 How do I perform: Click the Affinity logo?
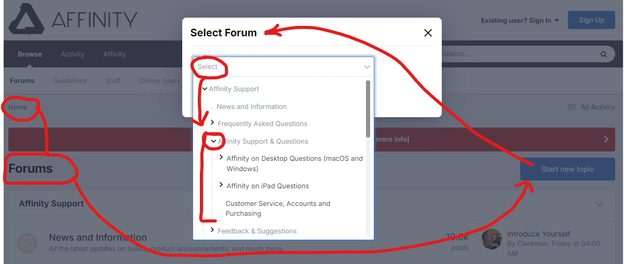pos(74,20)
